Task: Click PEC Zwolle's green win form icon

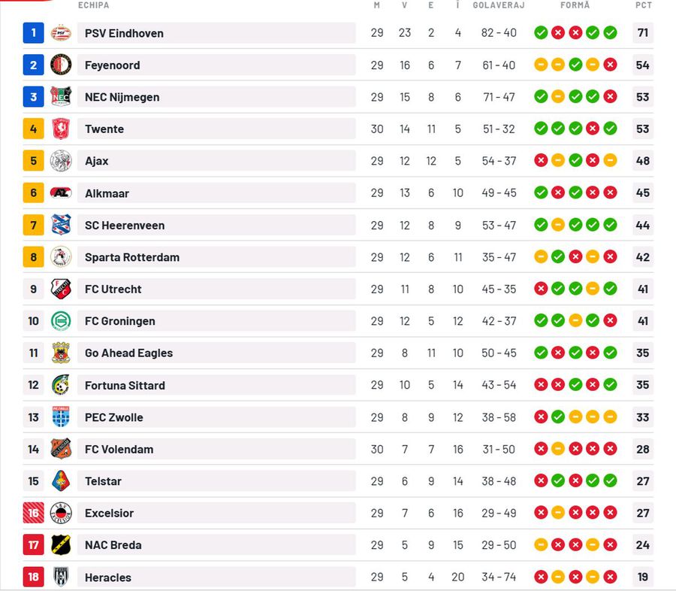Action: 558,417
